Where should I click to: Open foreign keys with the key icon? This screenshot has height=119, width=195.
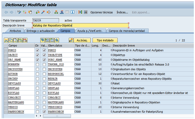pos(71,40)
